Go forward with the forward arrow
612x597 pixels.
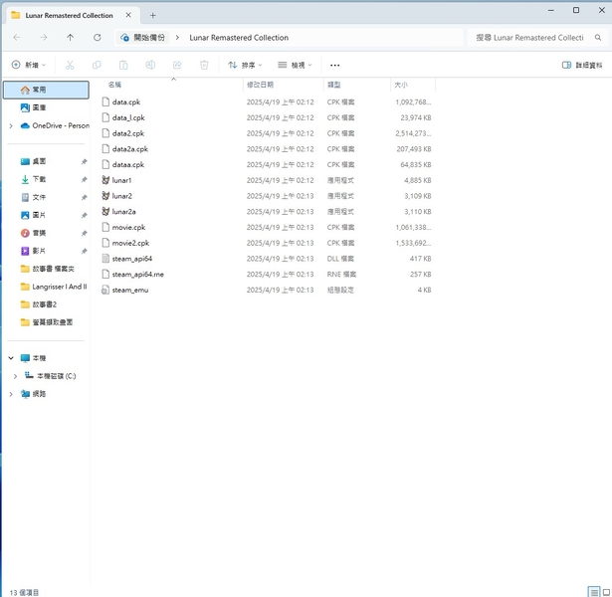tap(44, 38)
